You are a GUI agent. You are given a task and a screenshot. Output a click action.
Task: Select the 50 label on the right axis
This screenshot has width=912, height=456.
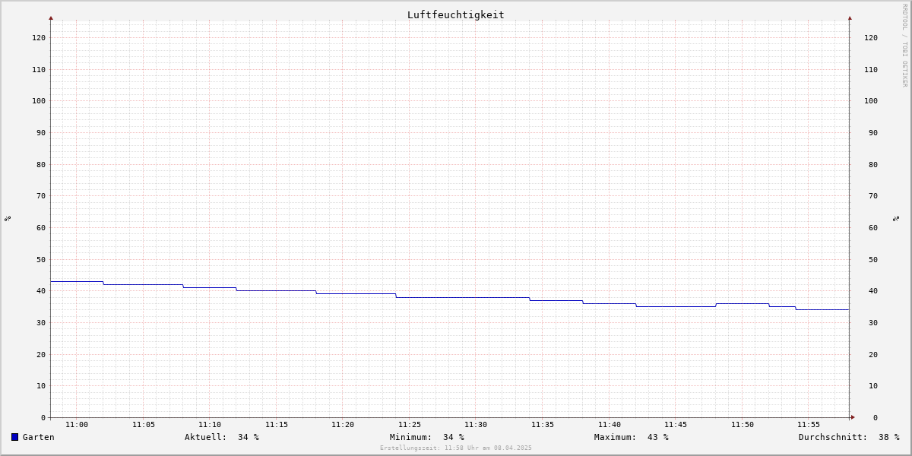873,259
